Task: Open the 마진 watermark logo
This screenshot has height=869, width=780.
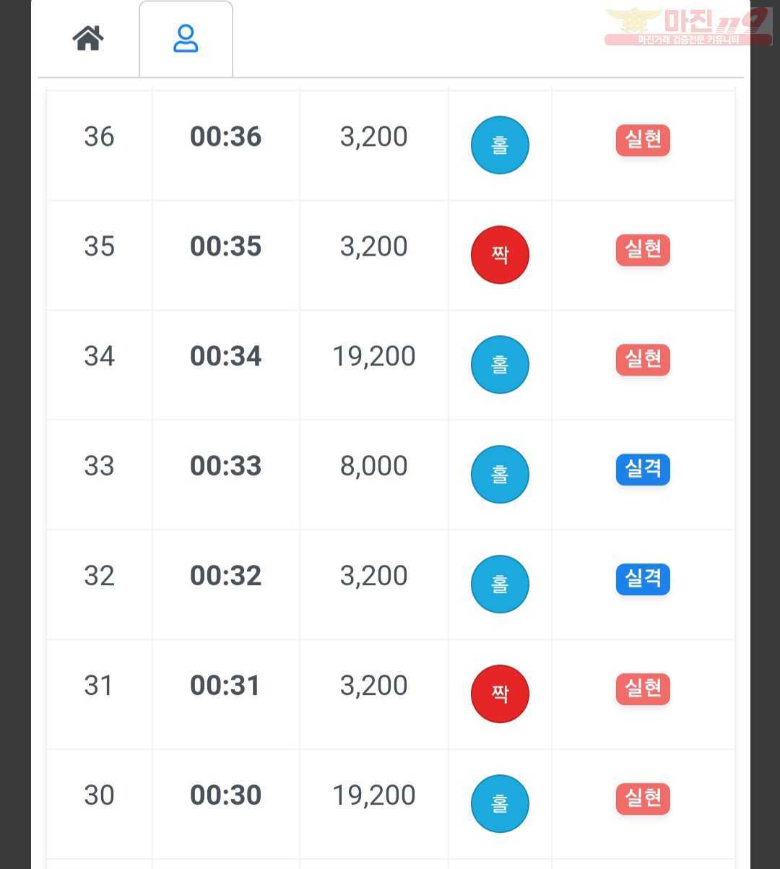Action: pos(688,27)
